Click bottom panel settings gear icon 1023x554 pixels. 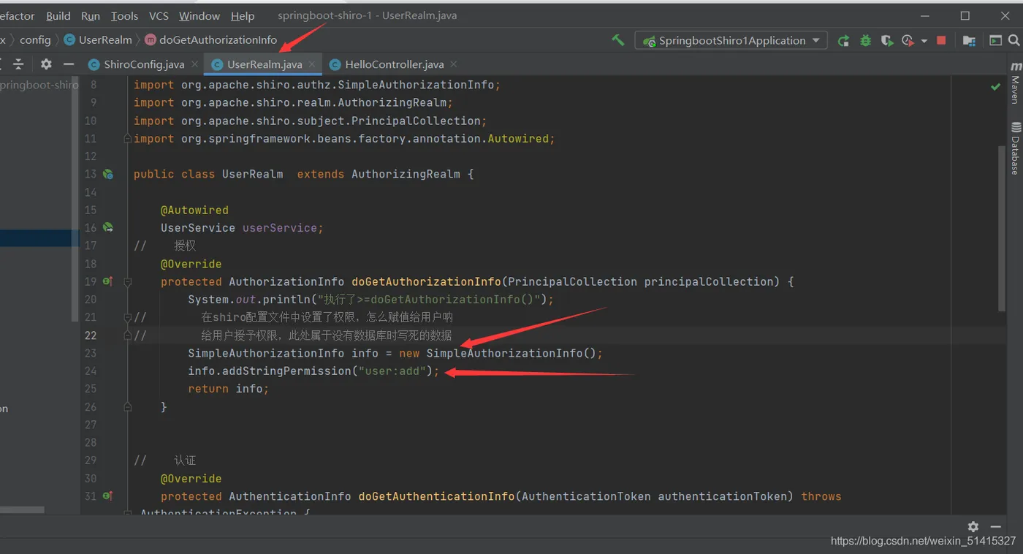pos(973,526)
